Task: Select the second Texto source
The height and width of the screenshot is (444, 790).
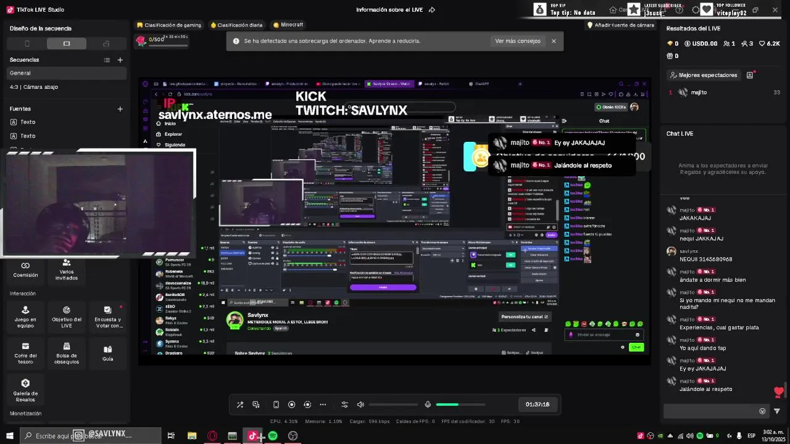Action: pos(67,136)
